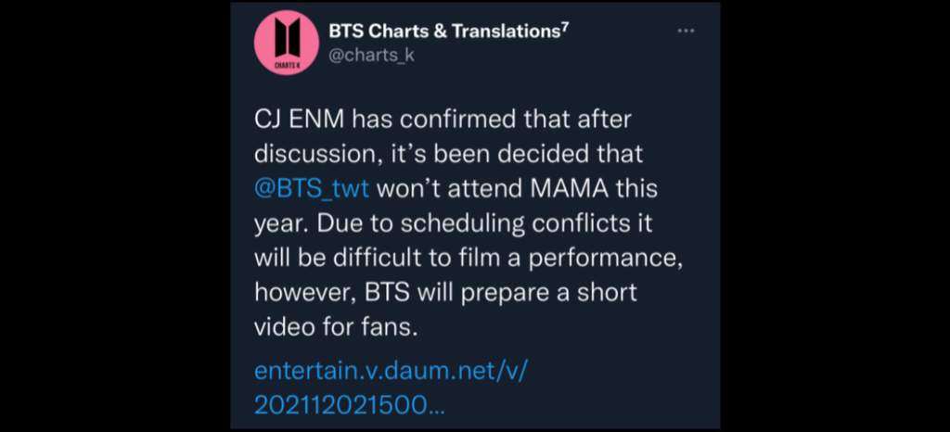
Task: Open the entertain.v.daum.net/v/ link
Action: click(392, 370)
